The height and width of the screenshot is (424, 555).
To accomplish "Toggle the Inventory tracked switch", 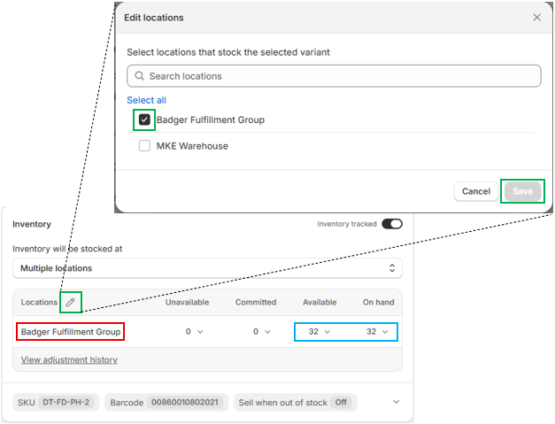I will click(x=391, y=225).
